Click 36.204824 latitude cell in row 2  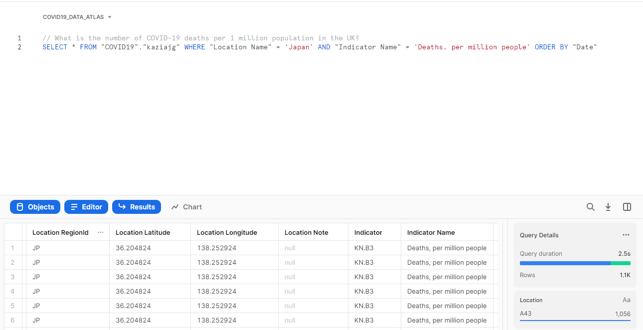pyautogui.click(x=150, y=262)
